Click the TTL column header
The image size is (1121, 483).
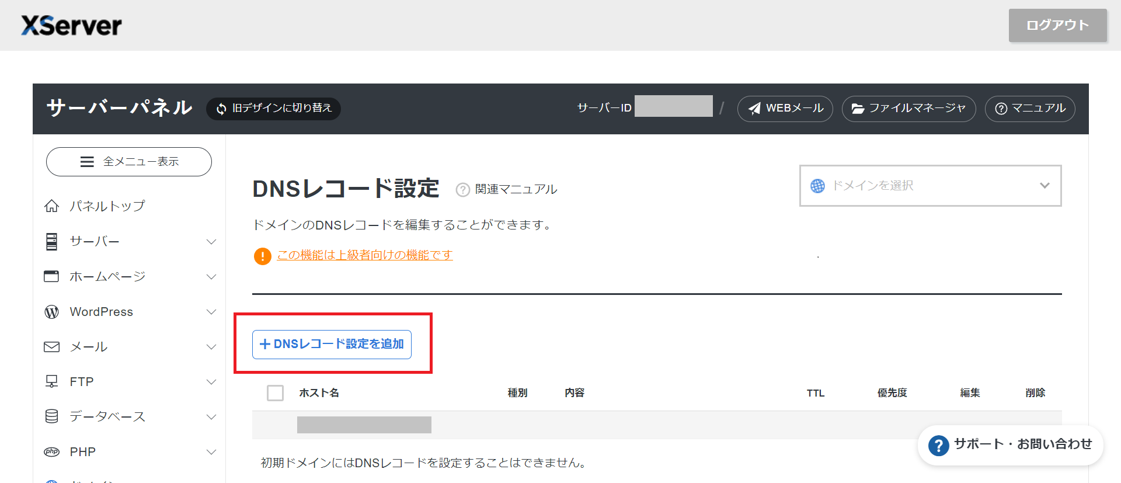(816, 393)
